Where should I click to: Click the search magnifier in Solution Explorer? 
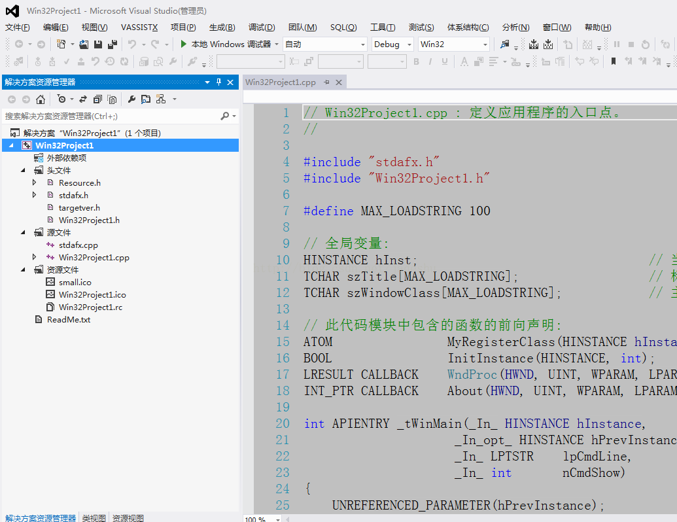click(224, 116)
